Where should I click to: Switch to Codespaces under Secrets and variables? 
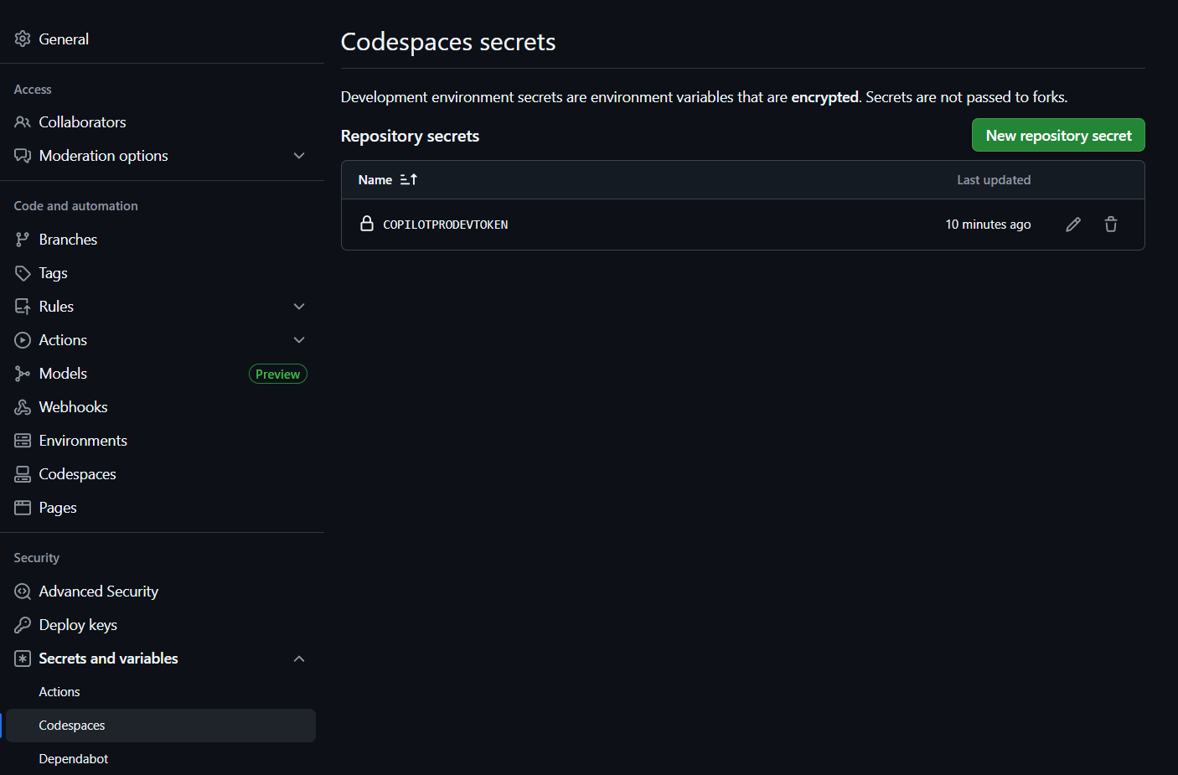coord(71,725)
